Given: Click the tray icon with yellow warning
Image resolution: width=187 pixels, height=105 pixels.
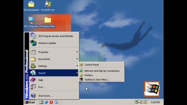Looking at the screenshot, I should (x=145, y=102).
